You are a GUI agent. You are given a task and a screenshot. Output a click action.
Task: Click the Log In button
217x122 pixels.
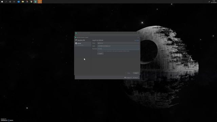tap(100, 54)
